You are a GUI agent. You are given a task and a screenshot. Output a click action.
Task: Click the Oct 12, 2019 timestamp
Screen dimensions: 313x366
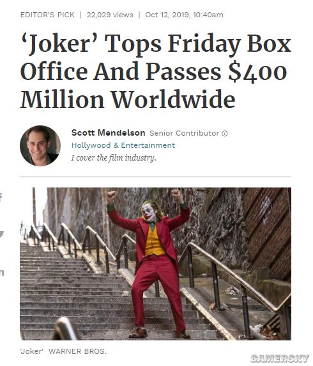(184, 15)
